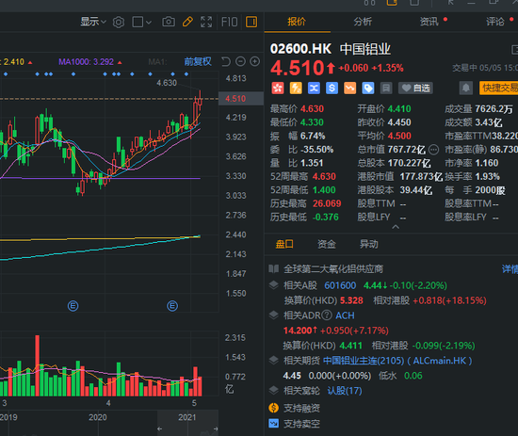The height and width of the screenshot is (436, 518).
Task: Click the 2020 earnings E marker
Action: point(172,306)
